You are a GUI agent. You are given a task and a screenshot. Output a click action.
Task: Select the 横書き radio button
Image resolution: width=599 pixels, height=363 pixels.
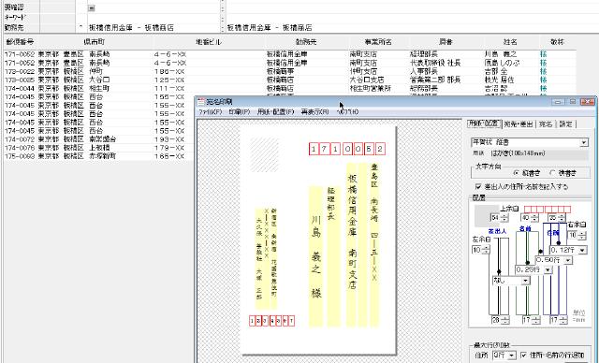coord(552,173)
